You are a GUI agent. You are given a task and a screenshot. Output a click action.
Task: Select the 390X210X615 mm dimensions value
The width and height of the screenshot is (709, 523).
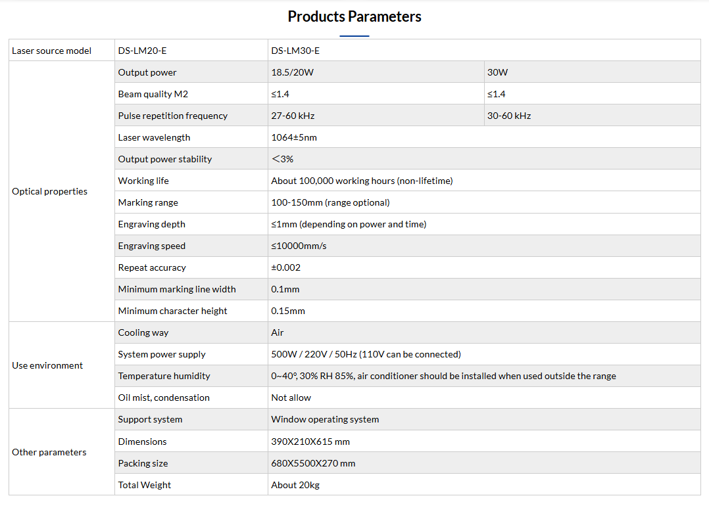click(310, 442)
